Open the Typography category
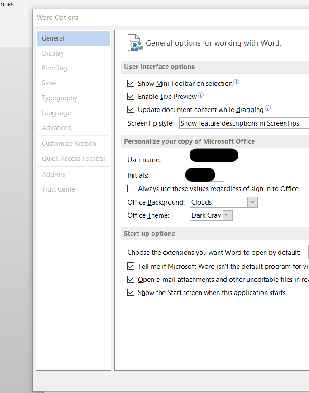The image size is (309, 393). coord(73,98)
